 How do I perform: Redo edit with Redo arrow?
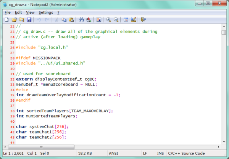coord(47,19)
